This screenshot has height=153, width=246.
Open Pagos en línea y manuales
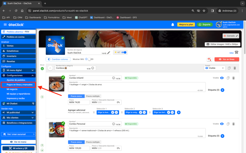pyautogui.click(x=18, y=85)
